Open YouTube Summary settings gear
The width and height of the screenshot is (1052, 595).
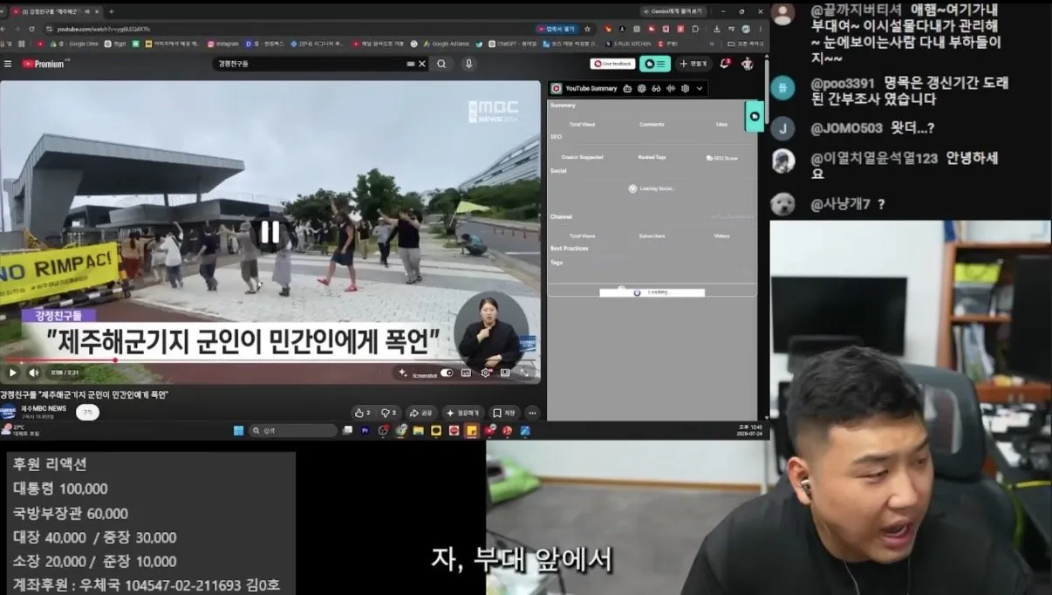pos(686,88)
